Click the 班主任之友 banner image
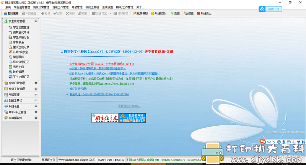The image size is (306, 165). click(105, 118)
